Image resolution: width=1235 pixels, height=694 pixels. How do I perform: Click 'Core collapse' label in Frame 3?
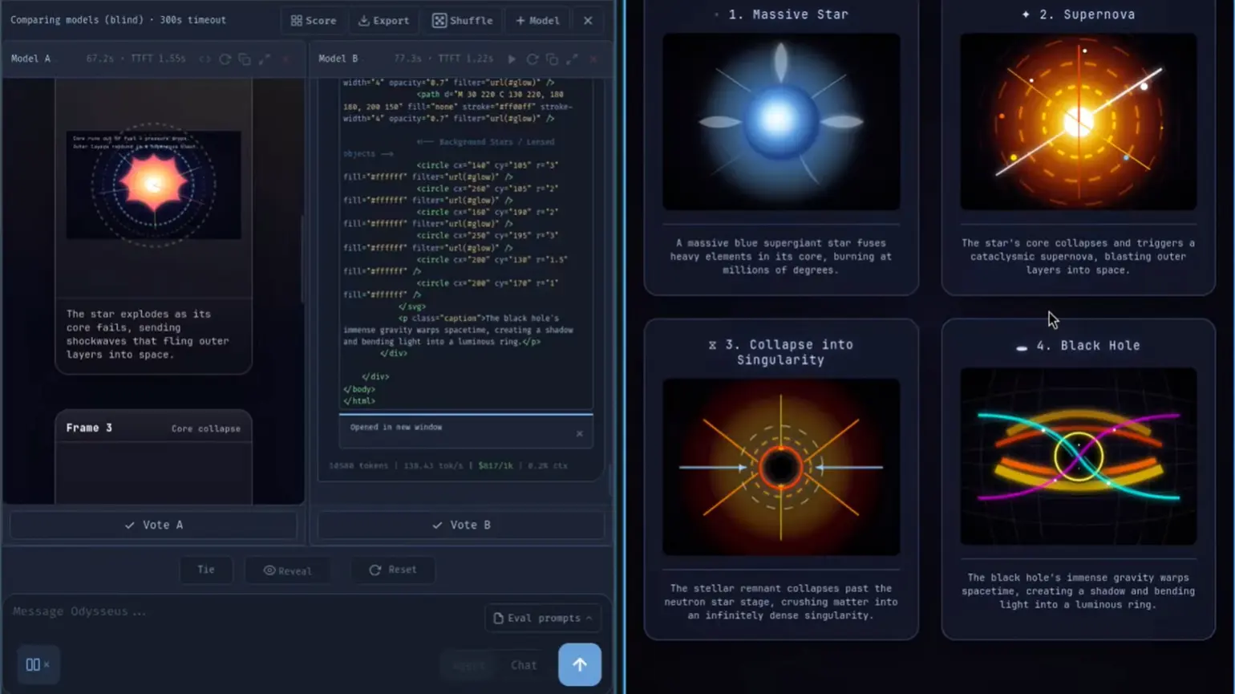coord(206,428)
